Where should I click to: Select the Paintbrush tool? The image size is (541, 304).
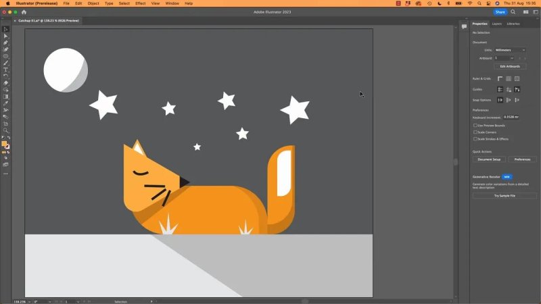tap(5, 63)
